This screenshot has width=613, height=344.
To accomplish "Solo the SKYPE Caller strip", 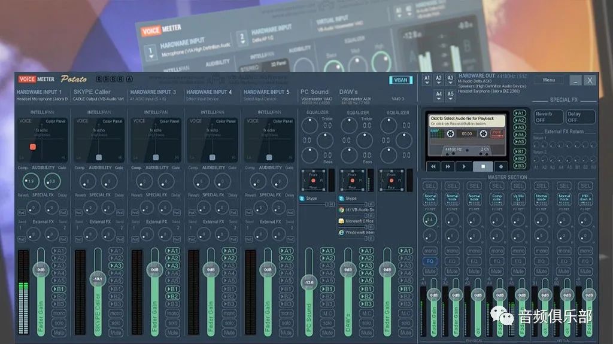I will pos(116,323).
